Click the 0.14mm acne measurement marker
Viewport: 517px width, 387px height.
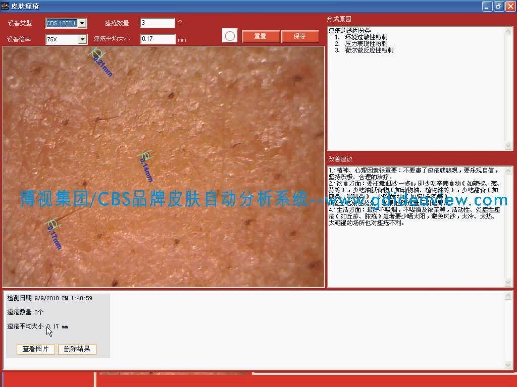point(145,156)
